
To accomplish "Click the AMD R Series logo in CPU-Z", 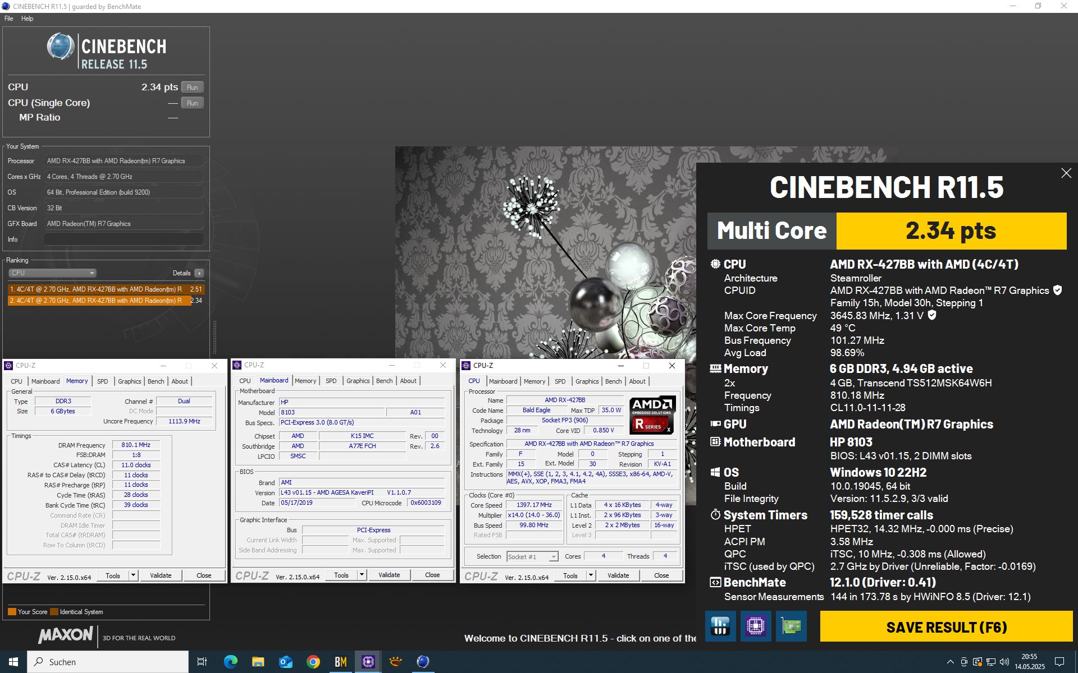I will pyautogui.click(x=652, y=416).
